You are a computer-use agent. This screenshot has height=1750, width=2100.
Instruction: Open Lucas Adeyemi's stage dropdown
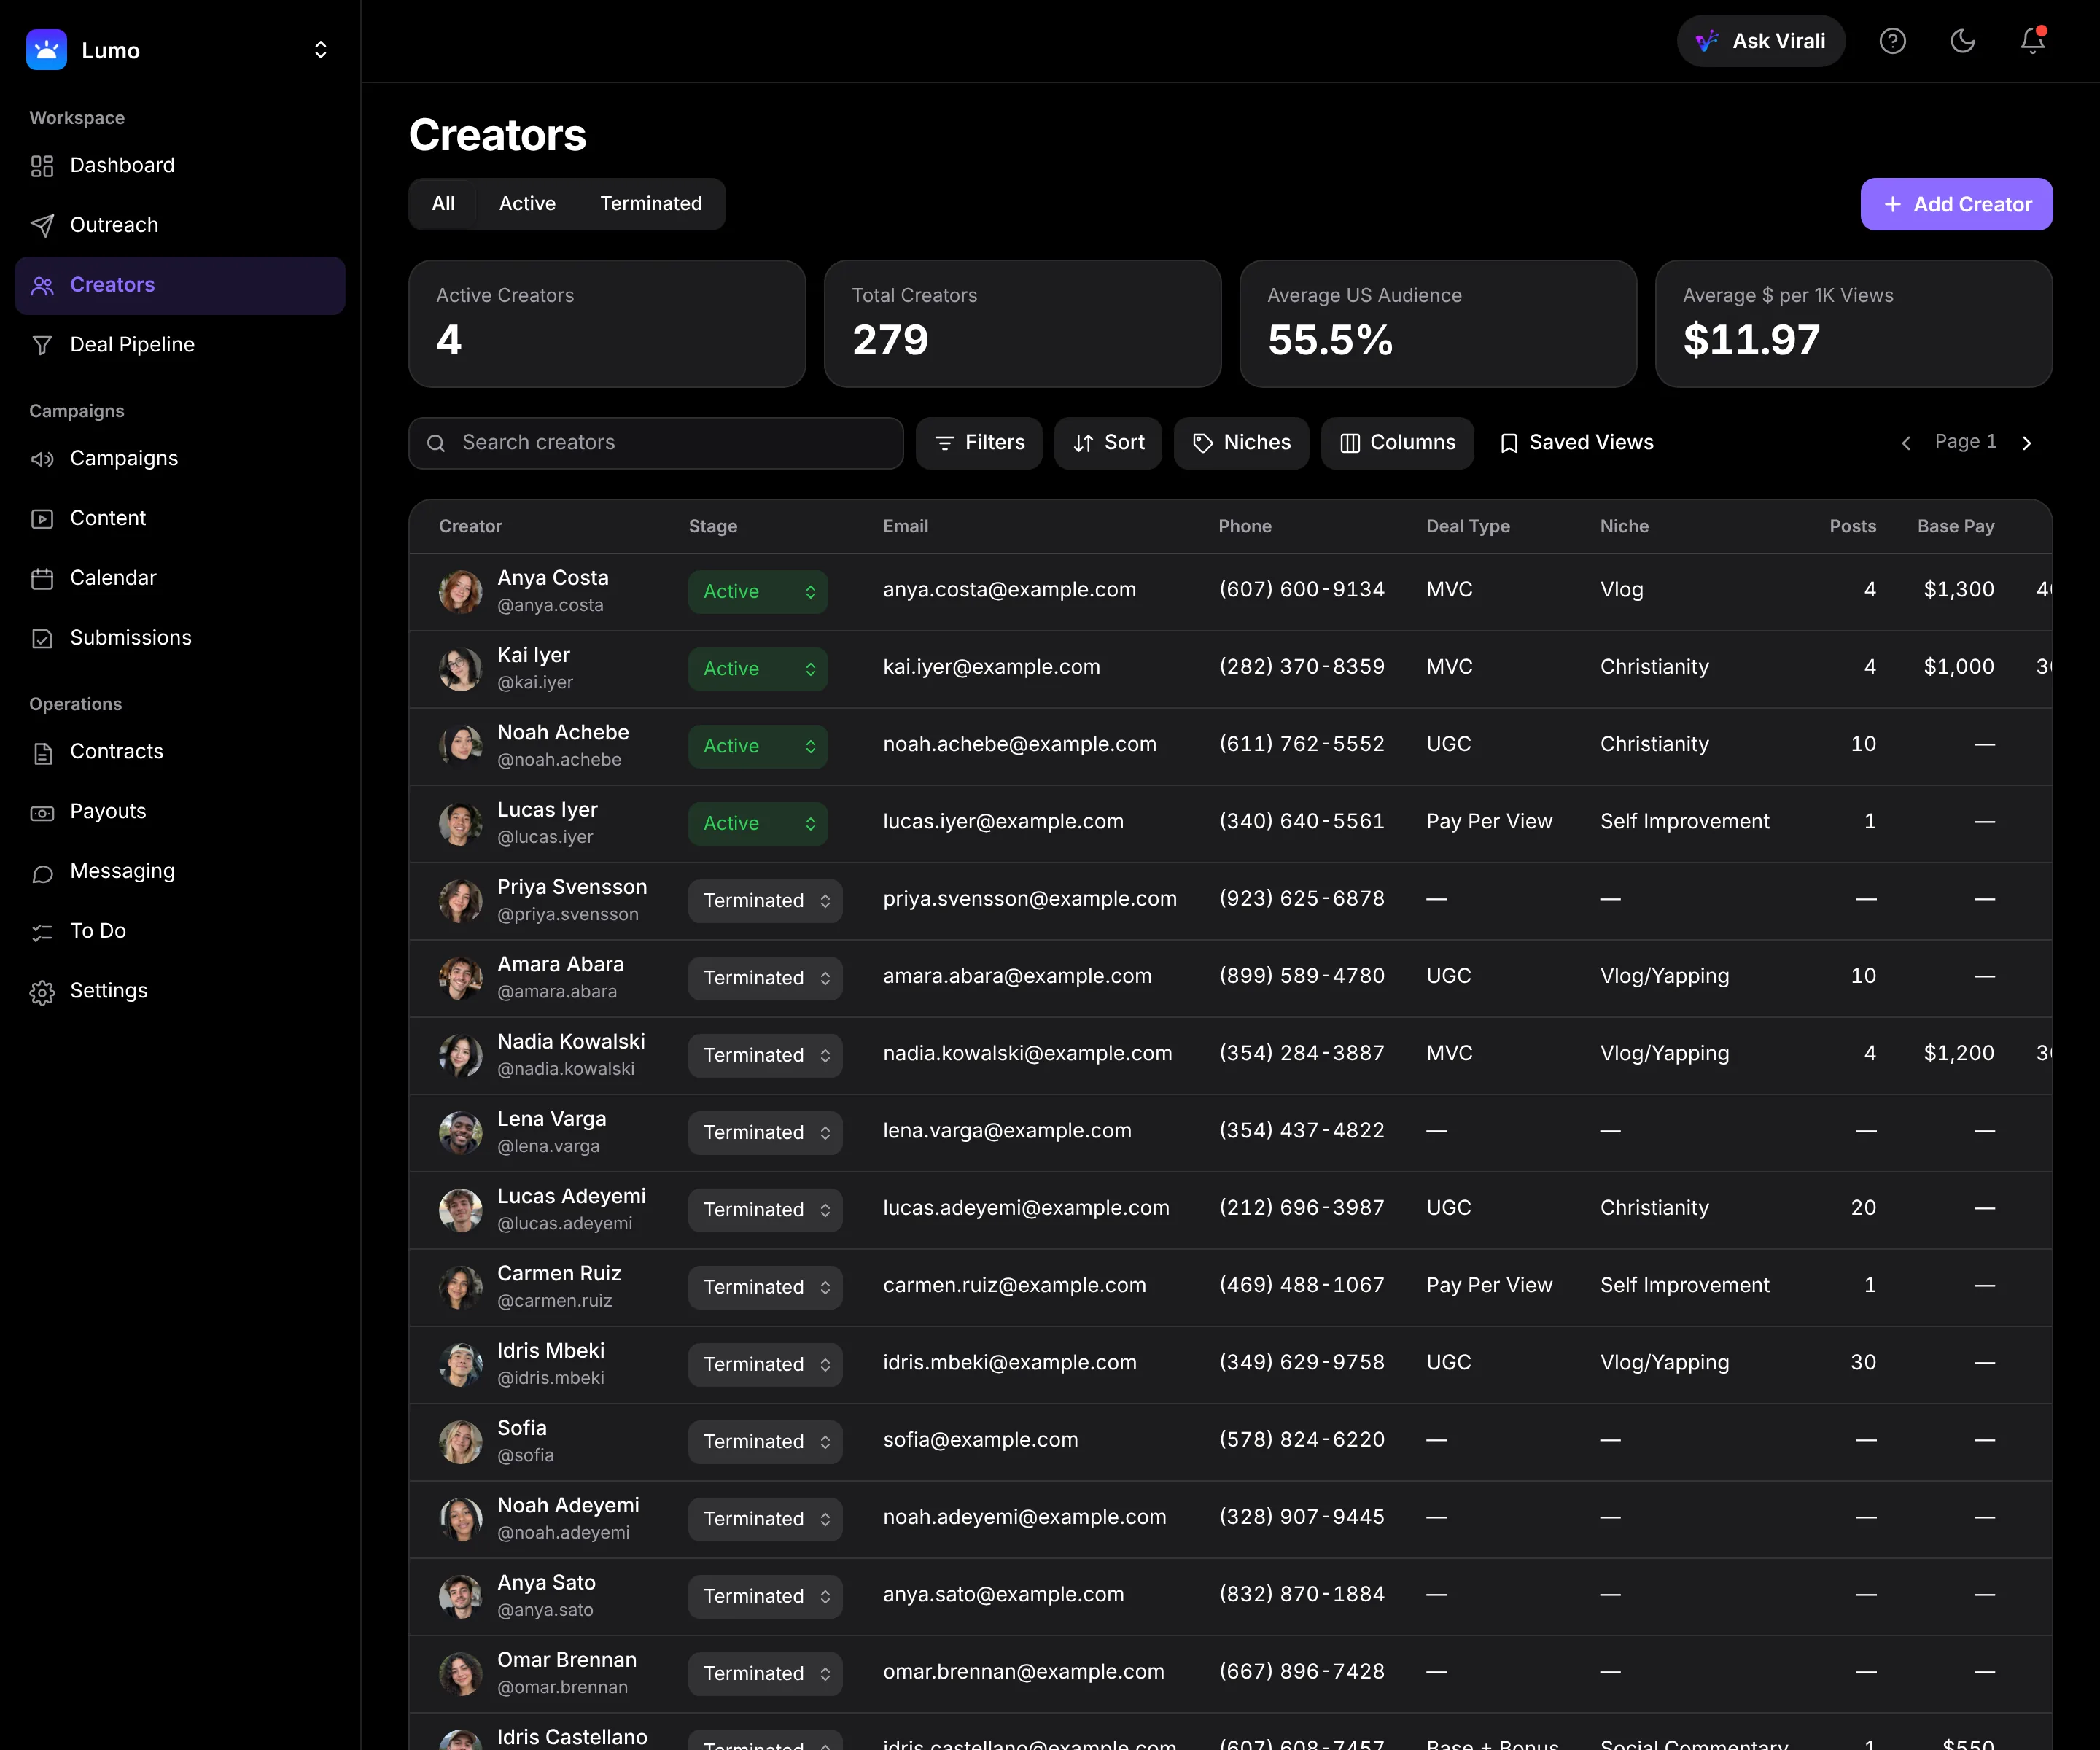[765, 1210]
